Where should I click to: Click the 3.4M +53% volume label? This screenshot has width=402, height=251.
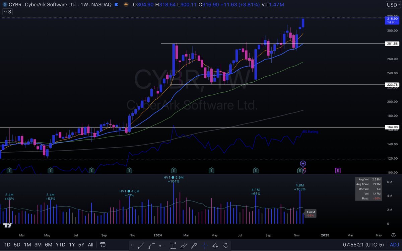point(50,196)
